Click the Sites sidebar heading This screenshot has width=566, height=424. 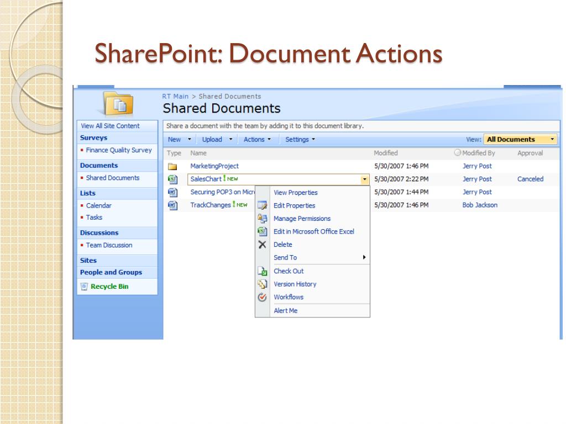tap(88, 261)
